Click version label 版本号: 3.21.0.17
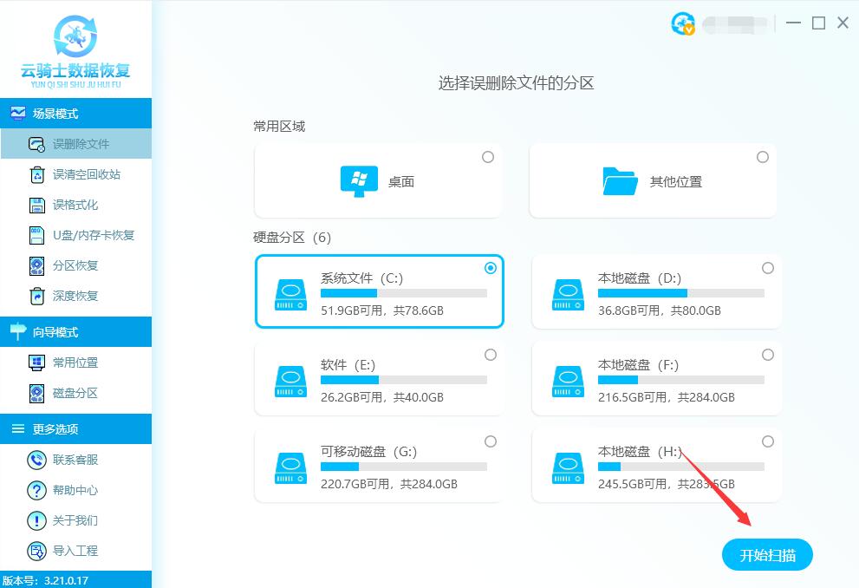 click(x=45, y=580)
